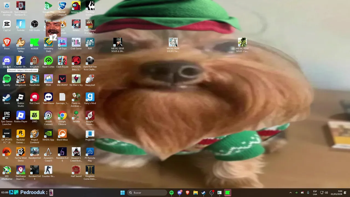The width and height of the screenshot is (350, 197).
Task: Click the Buscar taskbar search box
Action: tap(147, 193)
